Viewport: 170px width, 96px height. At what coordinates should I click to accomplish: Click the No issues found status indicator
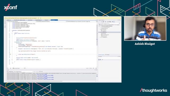16,68
